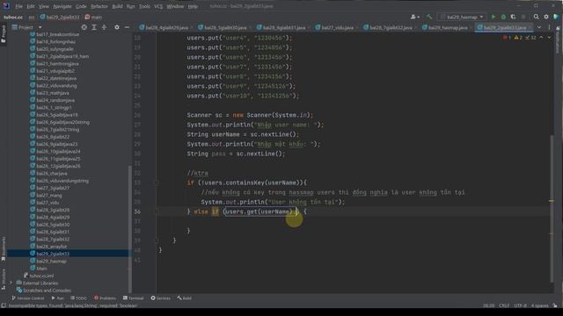Click Select Opened File target icon
The width and height of the screenshot is (563, 316).
84,27
